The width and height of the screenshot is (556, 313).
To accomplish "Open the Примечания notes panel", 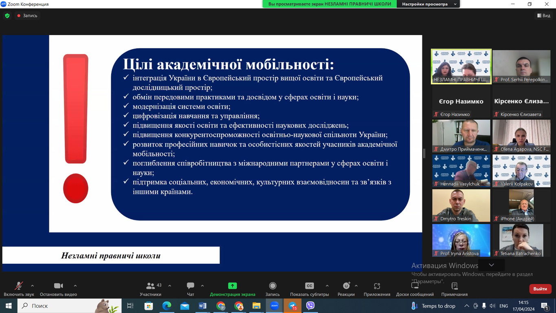I will pyautogui.click(x=455, y=289).
